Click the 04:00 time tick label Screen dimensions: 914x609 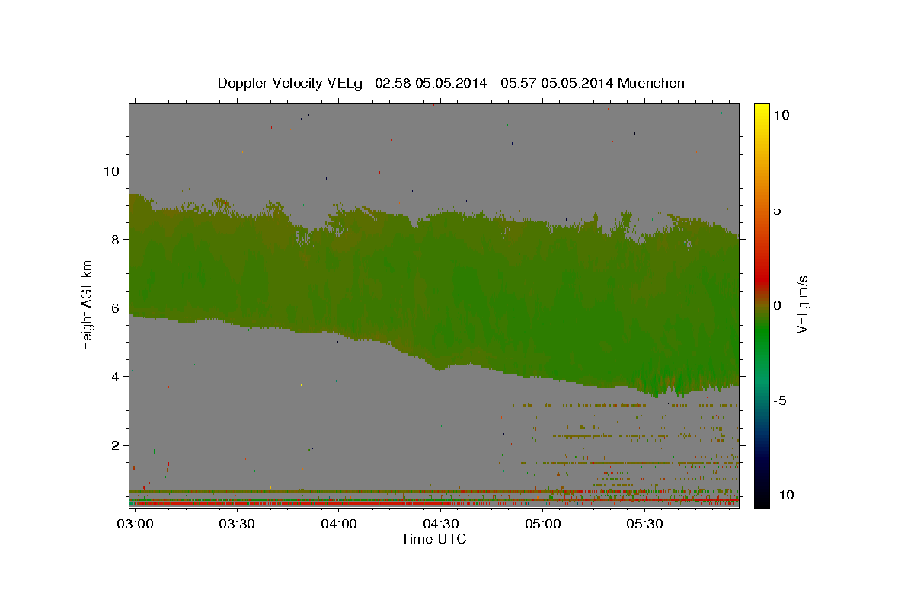338,525
